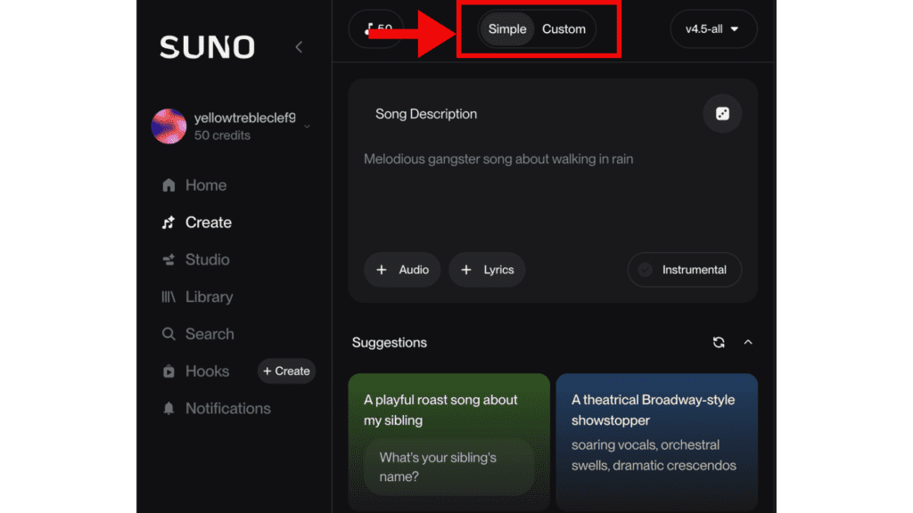Screen dimensions: 913x513
Task: Open Search in the sidebar
Action: 210,334
